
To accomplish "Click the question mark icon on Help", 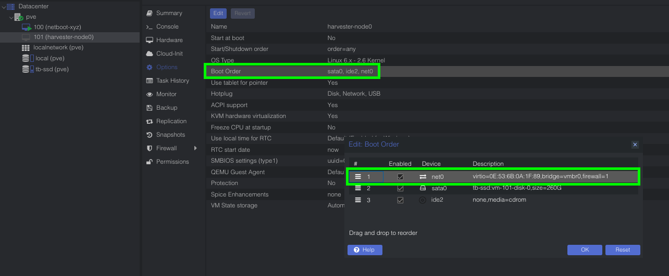I will (x=356, y=250).
